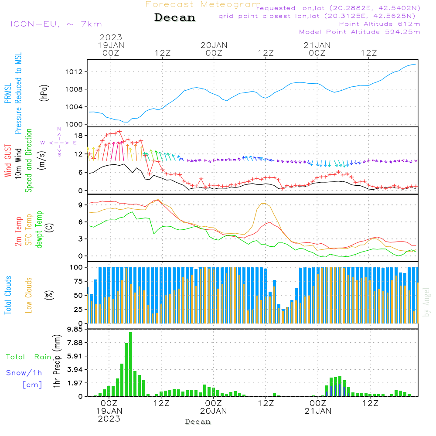The image size is (436, 436).
Task: Select the orange "SFC Temp" label
Action: pyautogui.click(x=28, y=230)
